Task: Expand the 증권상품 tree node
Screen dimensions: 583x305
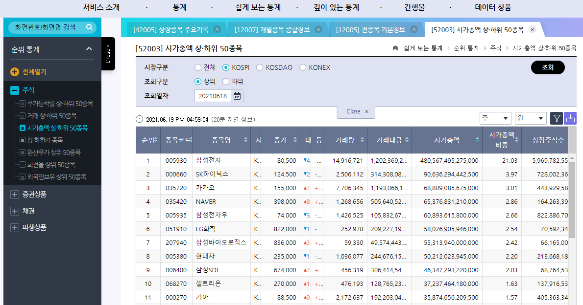Action: pos(15,195)
